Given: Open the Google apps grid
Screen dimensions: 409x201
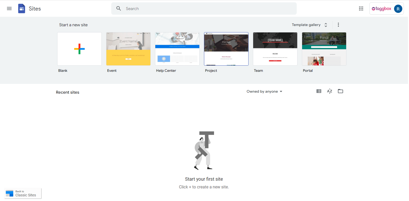Looking at the screenshot, I should point(361,8).
